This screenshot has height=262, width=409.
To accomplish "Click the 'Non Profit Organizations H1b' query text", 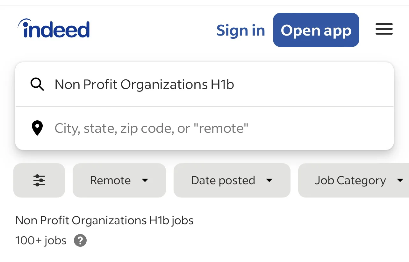I will 144,84.
